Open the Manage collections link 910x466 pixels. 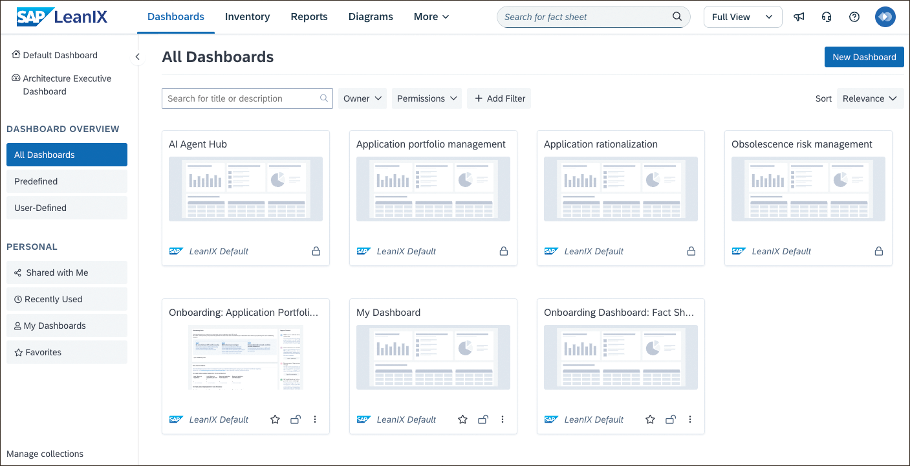click(x=45, y=454)
